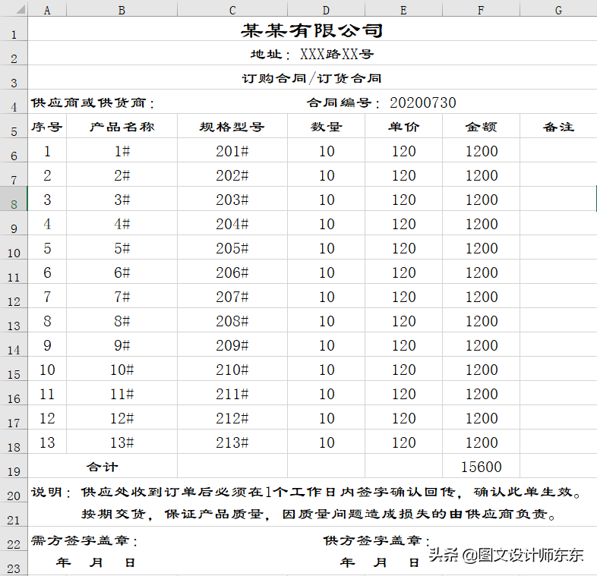The width and height of the screenshot is (597, 576).
Task: Click the 备注 header cell
Action: [x=558, y=126]
